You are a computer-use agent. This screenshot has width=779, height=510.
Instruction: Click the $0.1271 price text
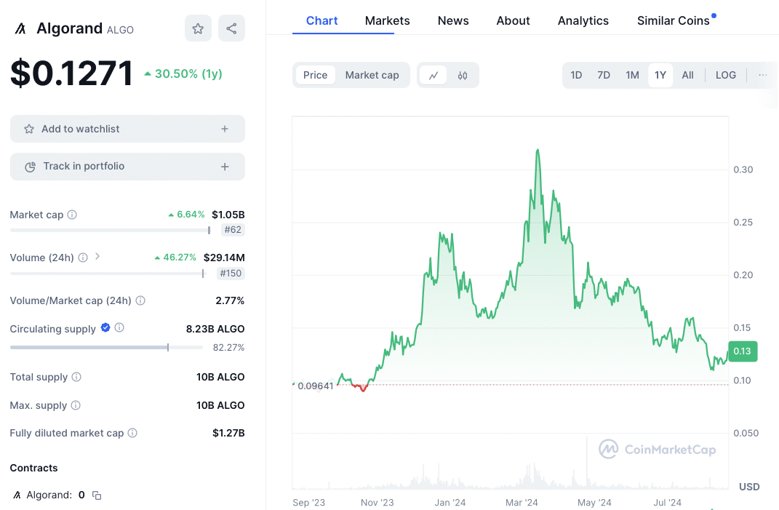71,73
